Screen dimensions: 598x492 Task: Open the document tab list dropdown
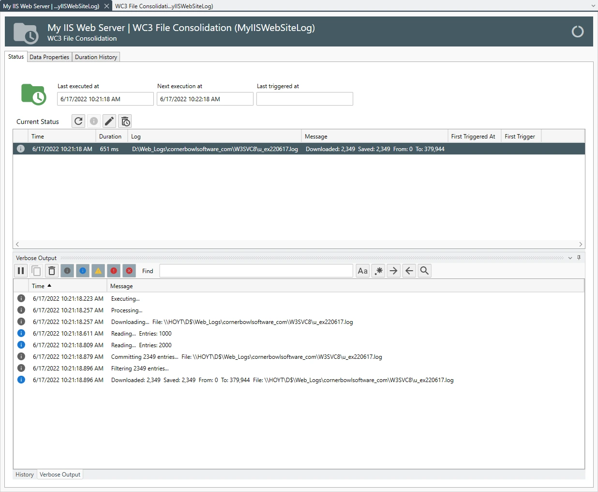593,6
